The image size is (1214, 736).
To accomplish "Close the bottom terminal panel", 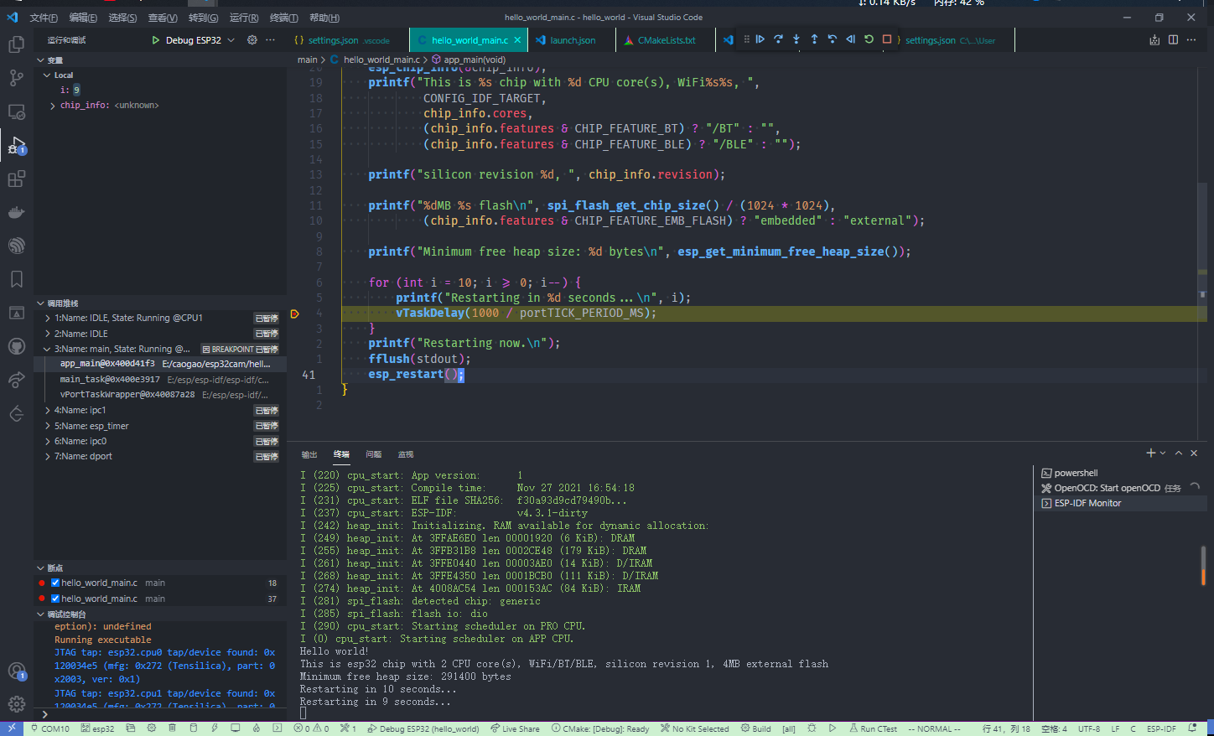I will (x=1194, y=453).
